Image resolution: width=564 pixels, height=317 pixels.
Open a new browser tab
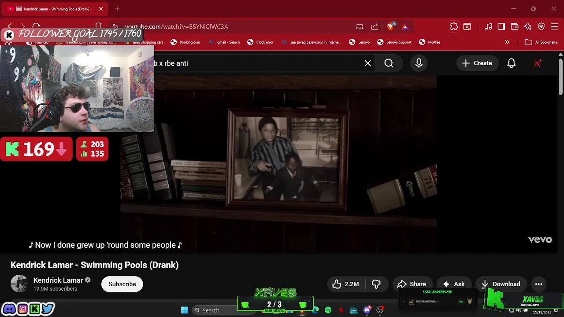click(117, 9)
